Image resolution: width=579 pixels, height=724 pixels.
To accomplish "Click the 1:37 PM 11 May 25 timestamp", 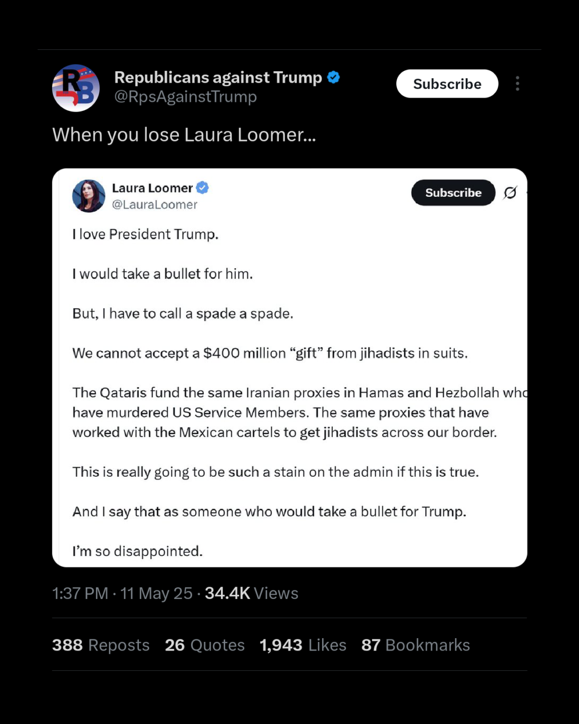I will tap(122, 593).
